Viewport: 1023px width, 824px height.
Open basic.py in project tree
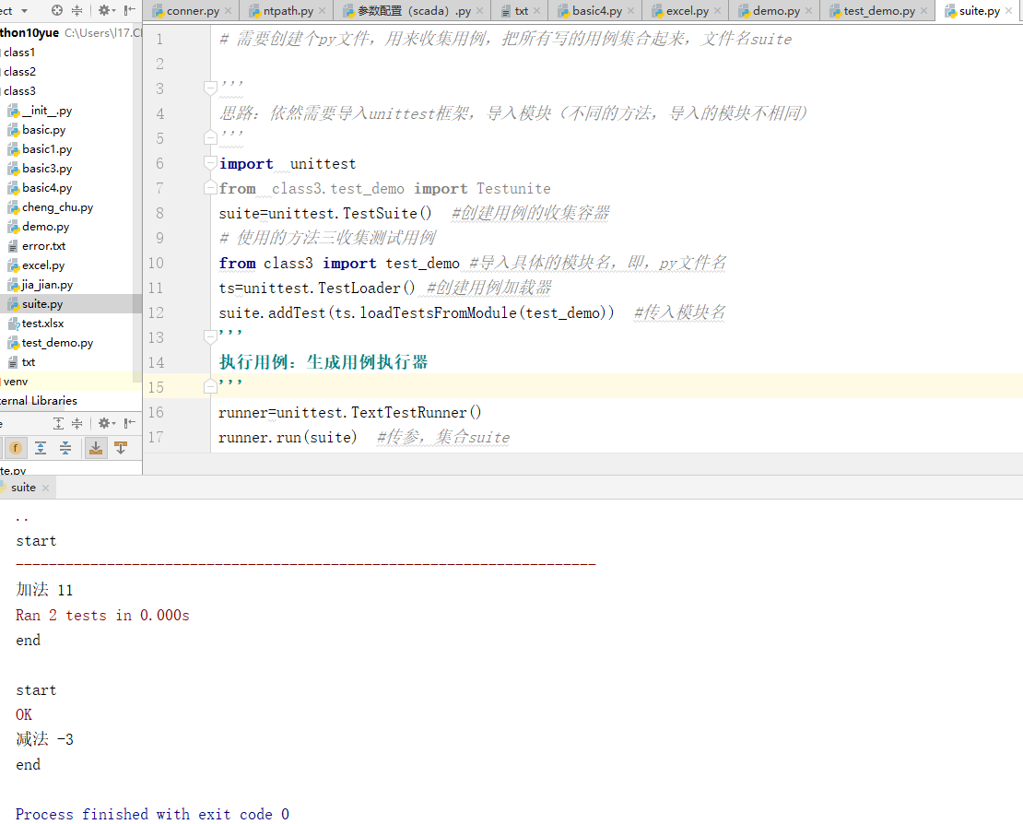[x=37, y=130]
